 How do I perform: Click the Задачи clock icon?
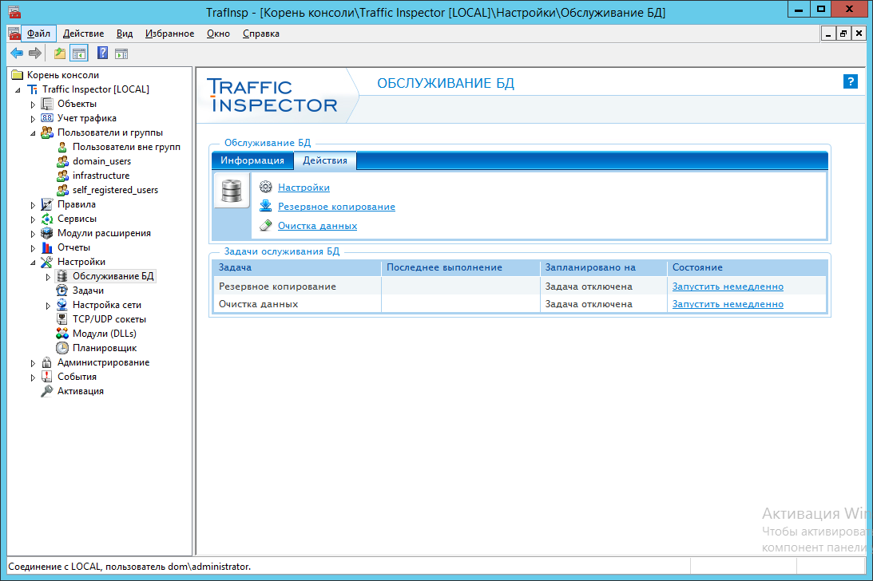click(62, 290)
